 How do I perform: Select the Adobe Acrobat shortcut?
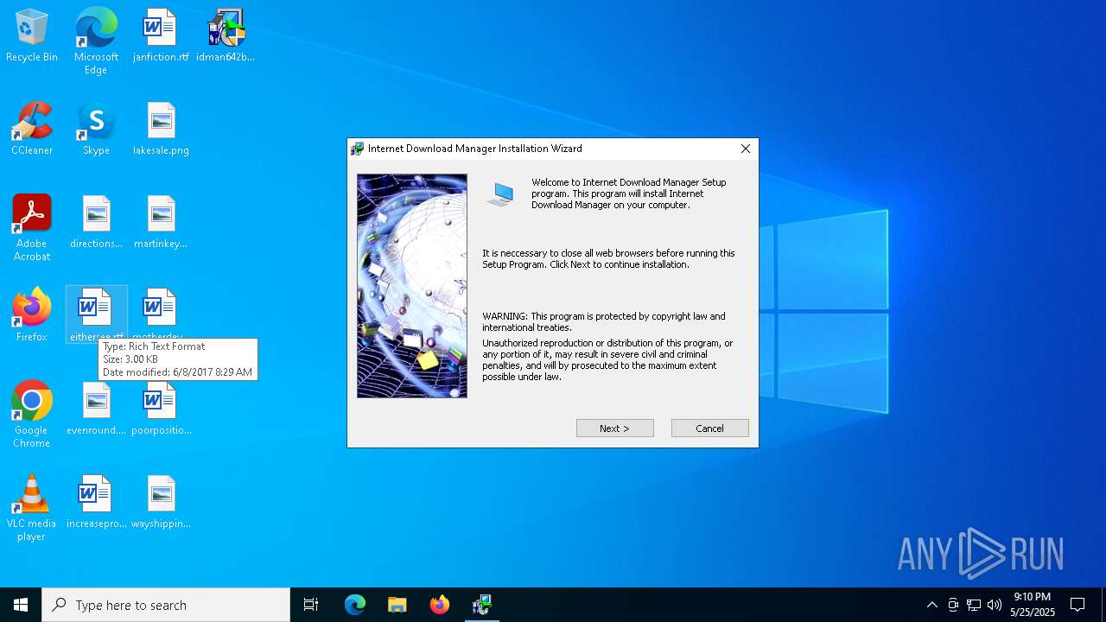[x=32, y=228]
